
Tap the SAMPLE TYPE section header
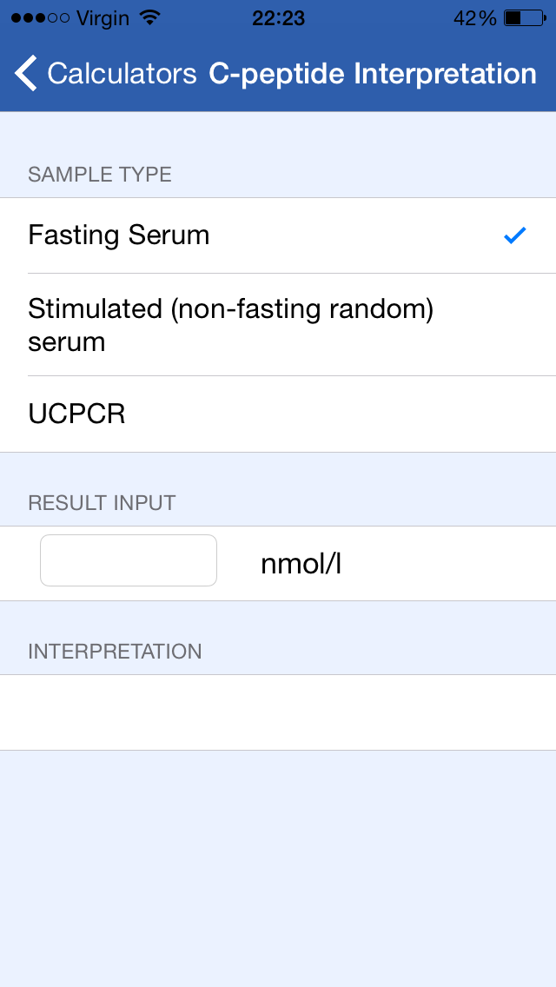[100, 175]
